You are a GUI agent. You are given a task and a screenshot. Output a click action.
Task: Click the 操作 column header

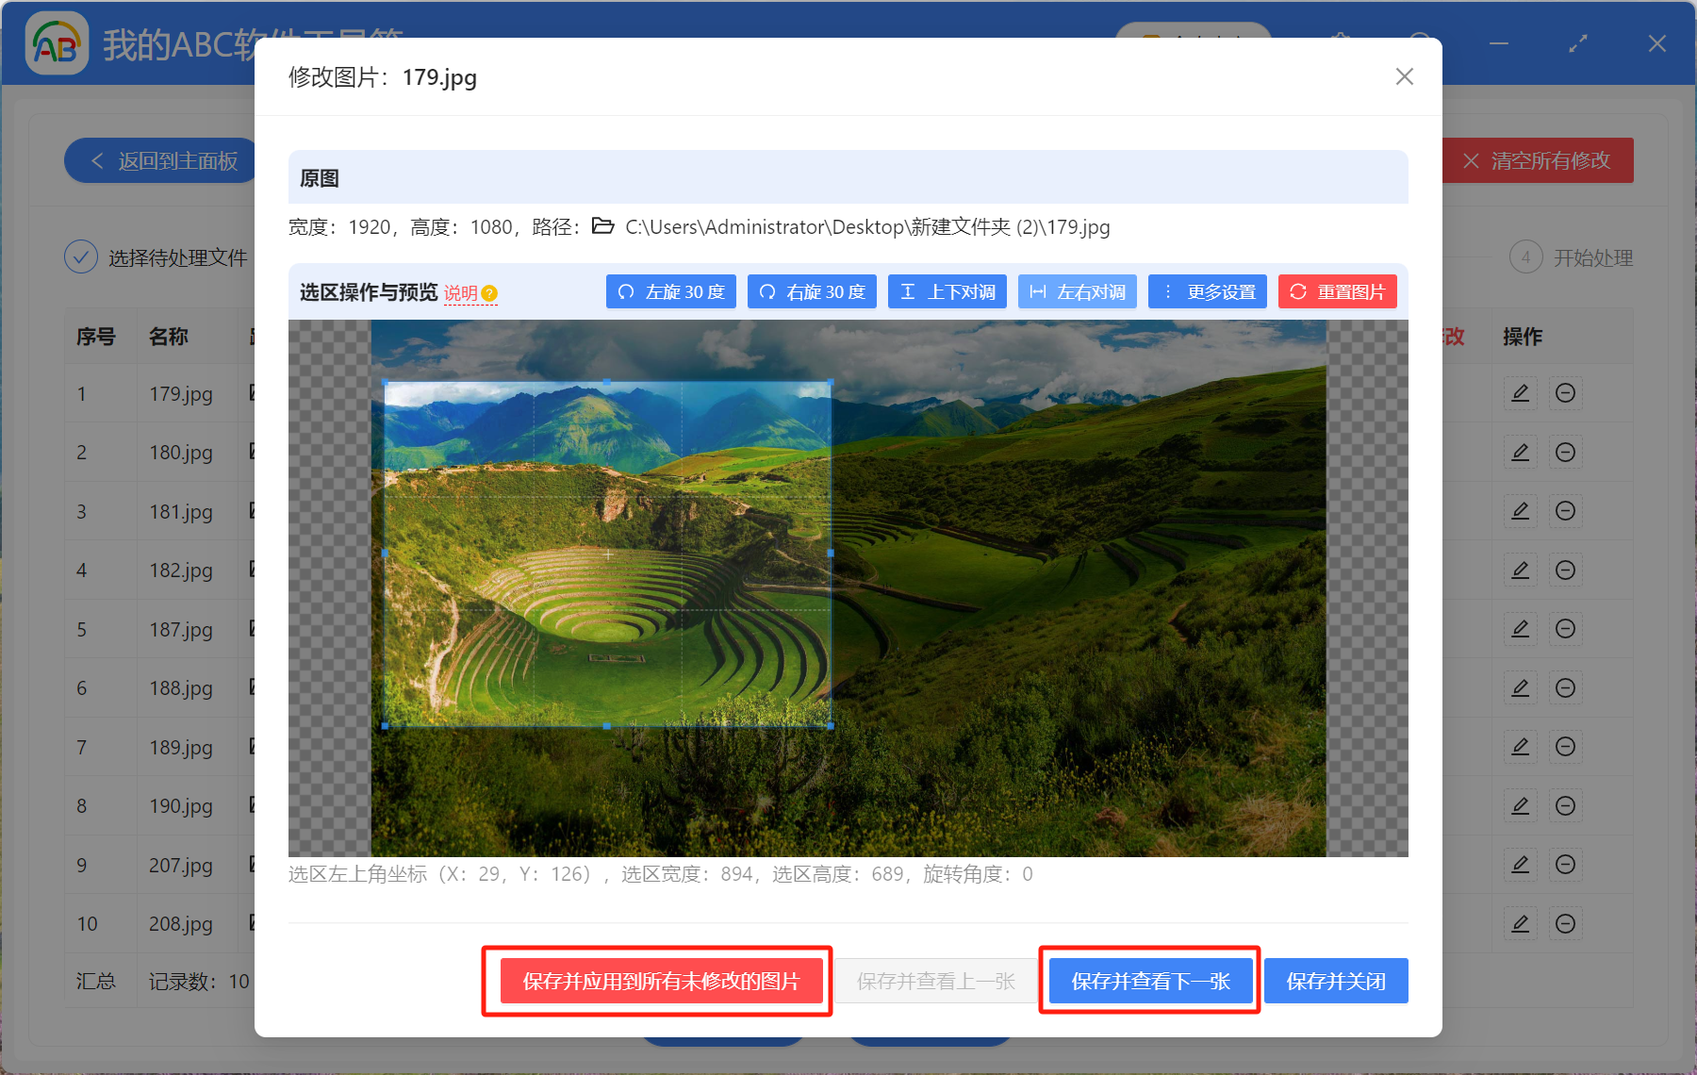pyautogui.click(x=1523, y=337)
